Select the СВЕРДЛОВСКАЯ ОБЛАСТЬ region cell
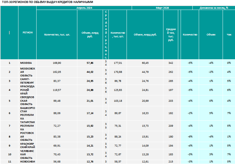This screenshot has height=164, width=235. [27, 101]
